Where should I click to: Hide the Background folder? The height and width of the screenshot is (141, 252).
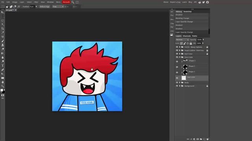click(x=177, y=86)
